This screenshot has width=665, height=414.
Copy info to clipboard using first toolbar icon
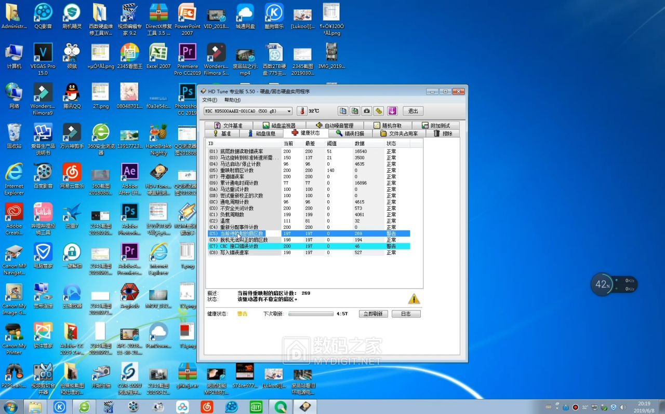(x=343, y=111)
